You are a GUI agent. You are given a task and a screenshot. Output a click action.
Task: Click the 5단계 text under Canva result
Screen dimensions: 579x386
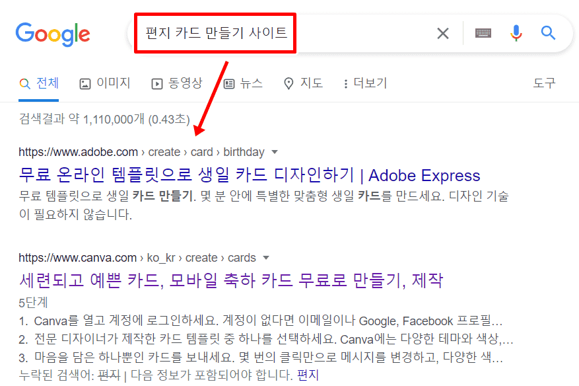point(33,303)
